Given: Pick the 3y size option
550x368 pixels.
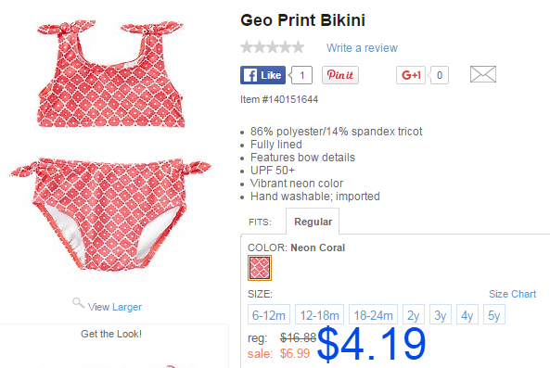Looking at the screenshot, I should click(x=441, y=315).
